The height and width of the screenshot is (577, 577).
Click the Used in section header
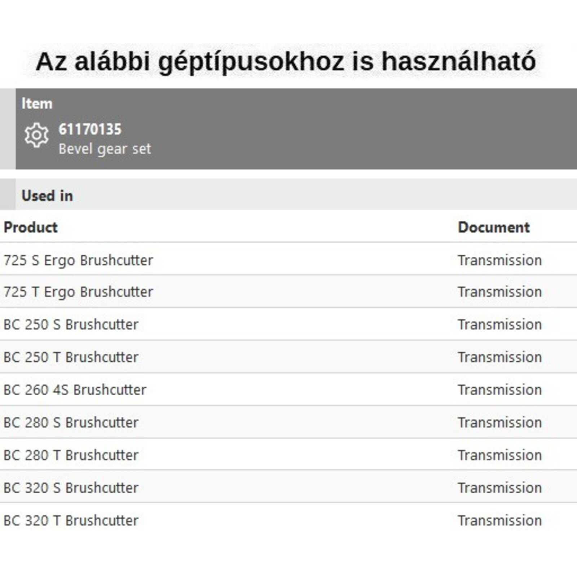(47, 196)
